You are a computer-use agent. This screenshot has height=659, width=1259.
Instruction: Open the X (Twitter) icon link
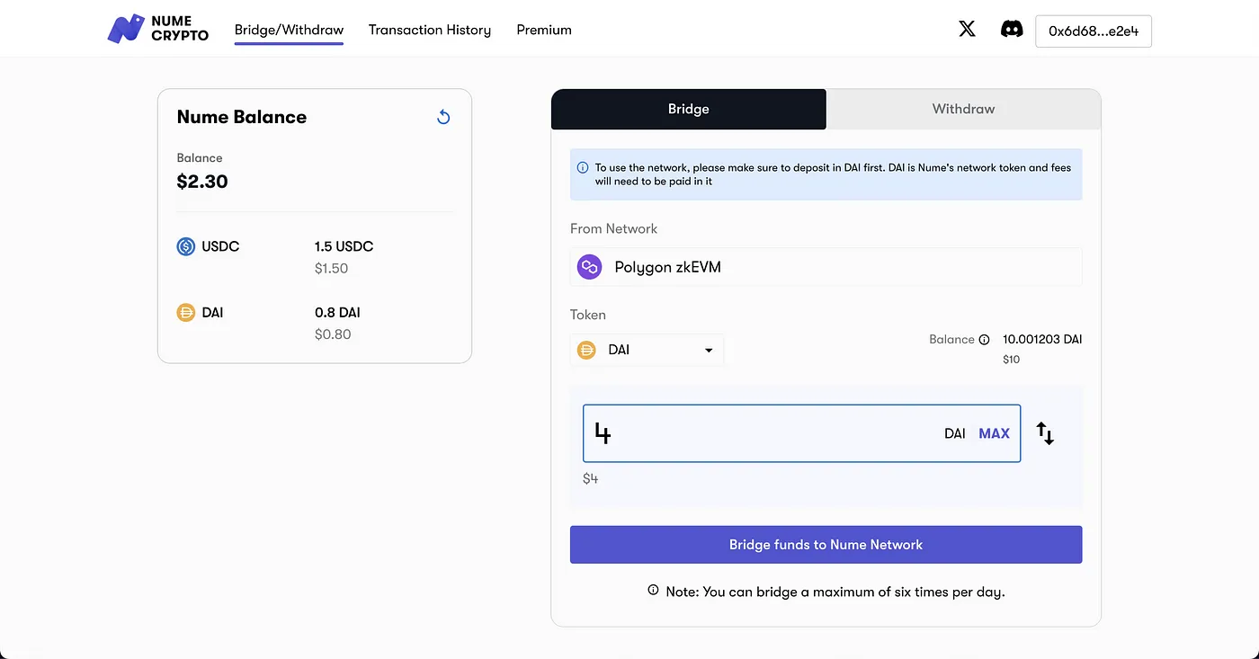click(x=967, y=29)
